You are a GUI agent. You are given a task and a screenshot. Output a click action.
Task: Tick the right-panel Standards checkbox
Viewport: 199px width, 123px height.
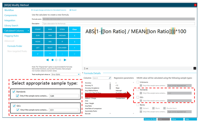point(138,90)
